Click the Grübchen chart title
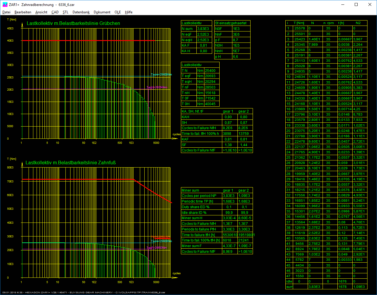 click(x=73, y=23)
